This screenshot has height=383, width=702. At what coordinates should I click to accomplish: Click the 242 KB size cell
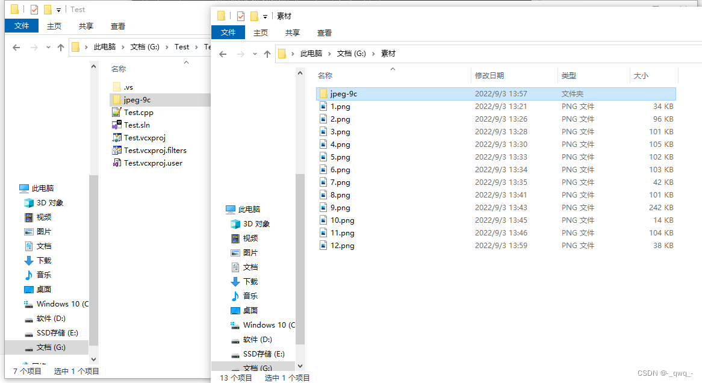661,207
